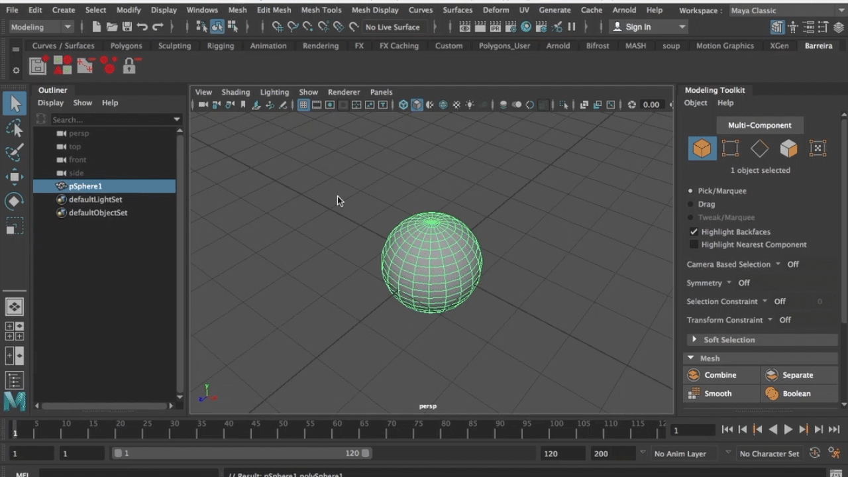Viewport: 848px width, 477px height.
Task: Open the Modeling menu set dropdown
Action: pos(41,27)
